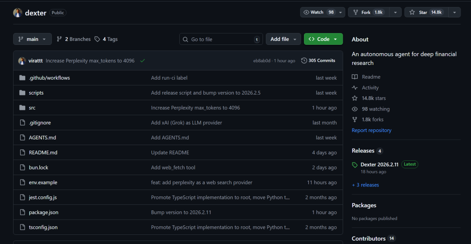Click the src folder icon
Viewport: 471px width, 244px height.
(x=22, y=108)
